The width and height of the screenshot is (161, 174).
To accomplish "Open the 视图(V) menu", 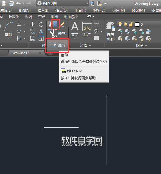I will [x=25, y=10].
